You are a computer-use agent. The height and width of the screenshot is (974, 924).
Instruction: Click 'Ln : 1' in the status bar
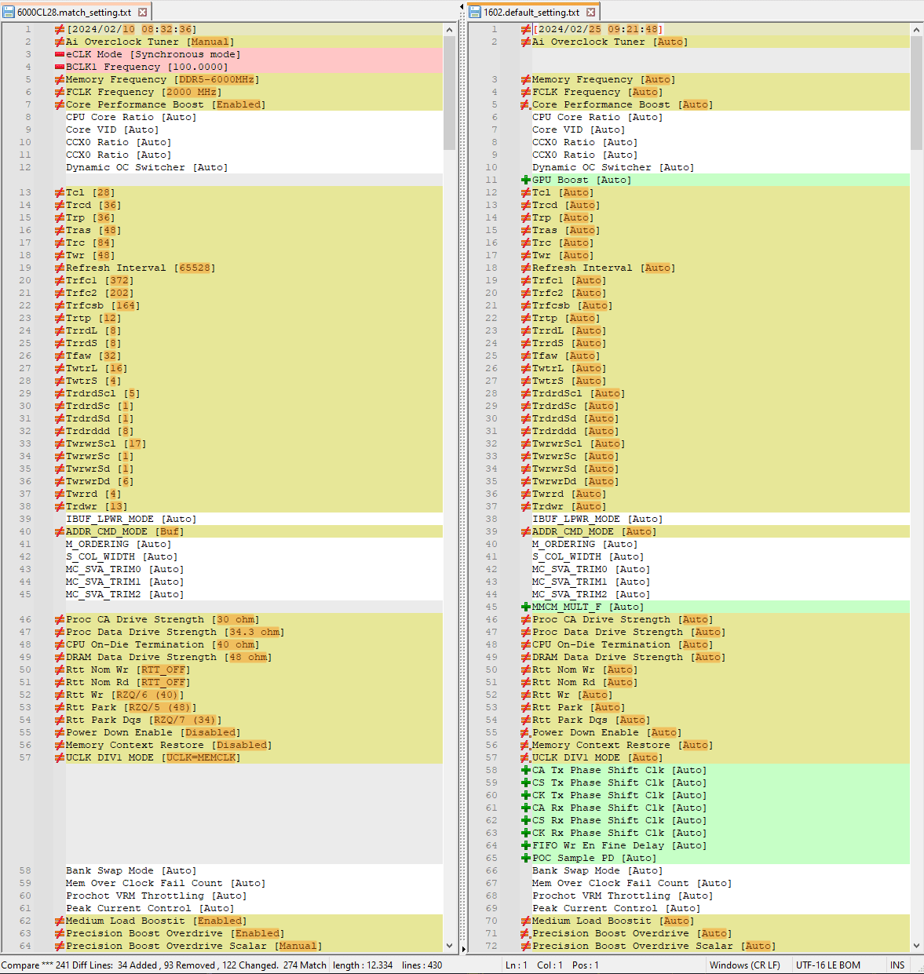click(x=517, y=965)
